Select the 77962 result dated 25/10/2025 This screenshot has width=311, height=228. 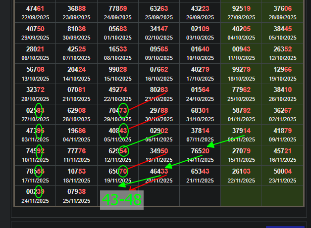(x=241, y=93)
